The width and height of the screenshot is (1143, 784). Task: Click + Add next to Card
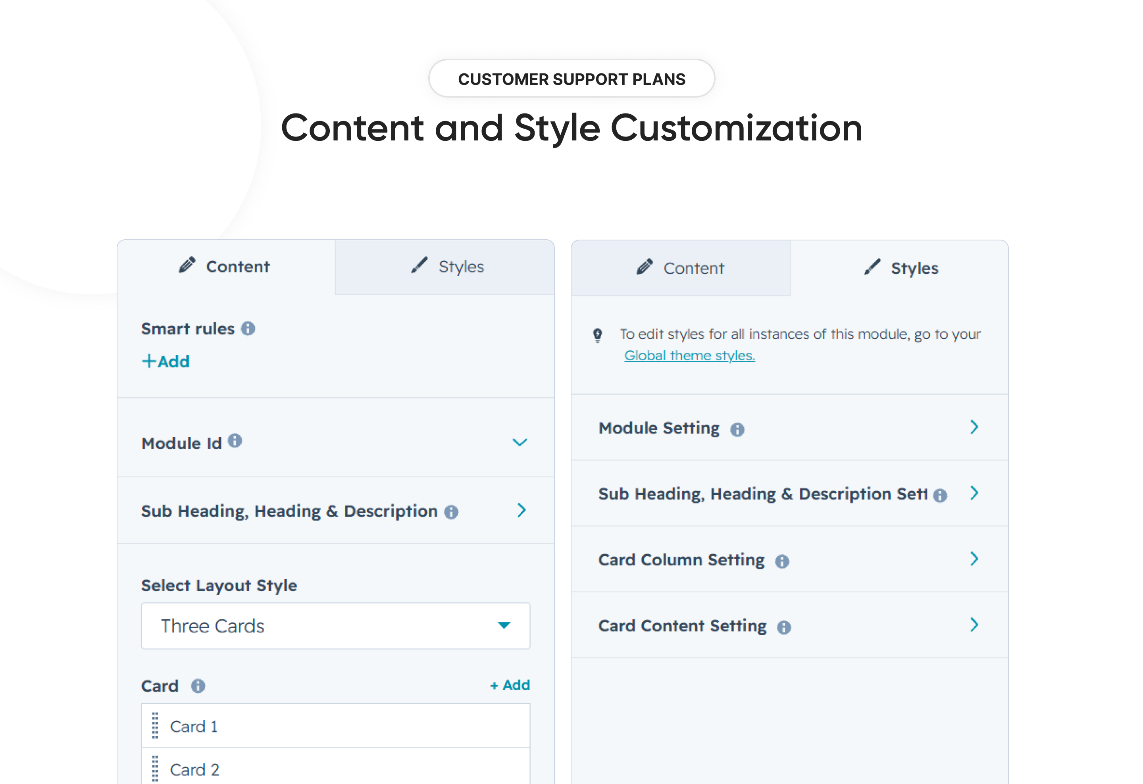[510, 685]
